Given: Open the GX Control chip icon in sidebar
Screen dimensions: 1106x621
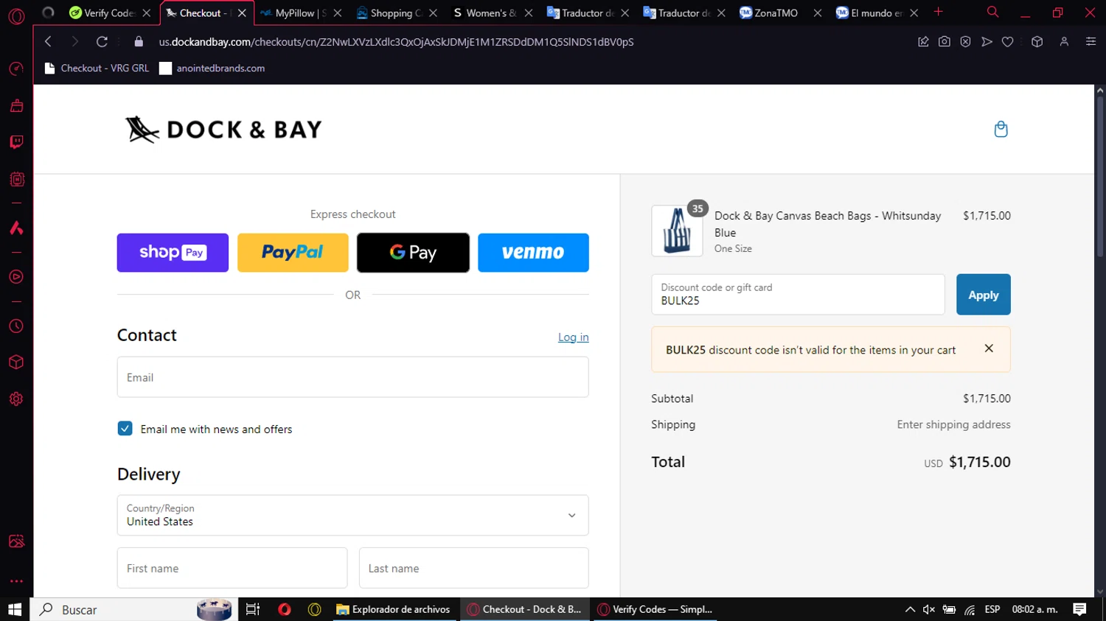Looking at the screenshot, I should point(16,179).
